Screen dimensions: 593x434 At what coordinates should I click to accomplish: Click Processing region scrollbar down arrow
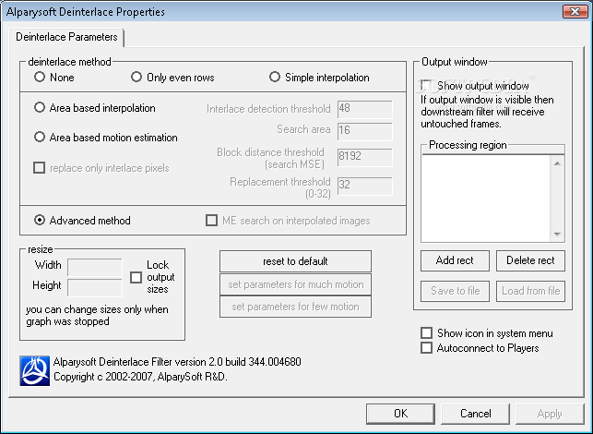coord(557,234)
